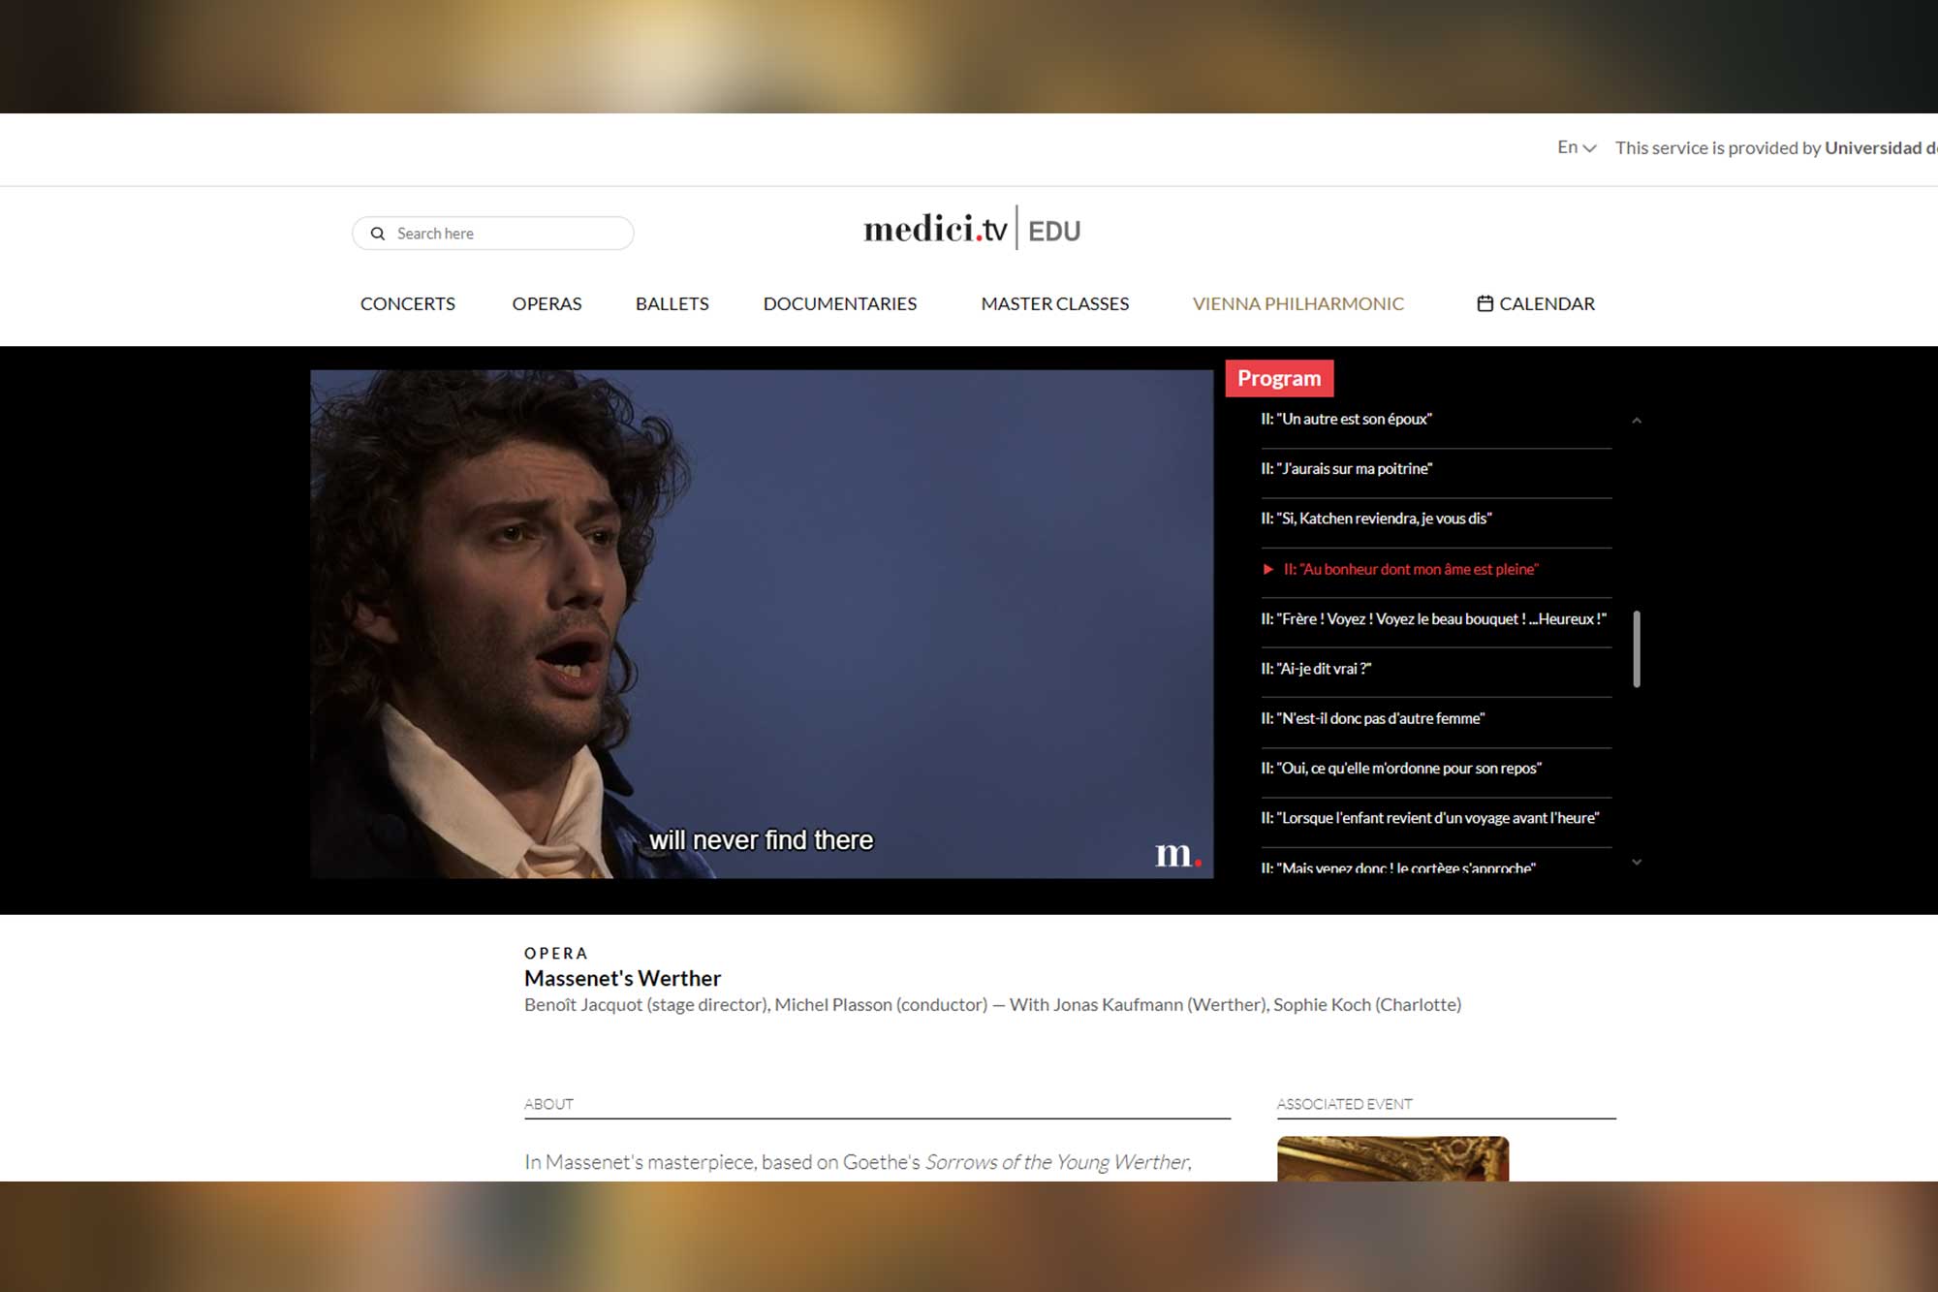
Task: Click the calendar icon in navigation
Action: click(1485, 303)
